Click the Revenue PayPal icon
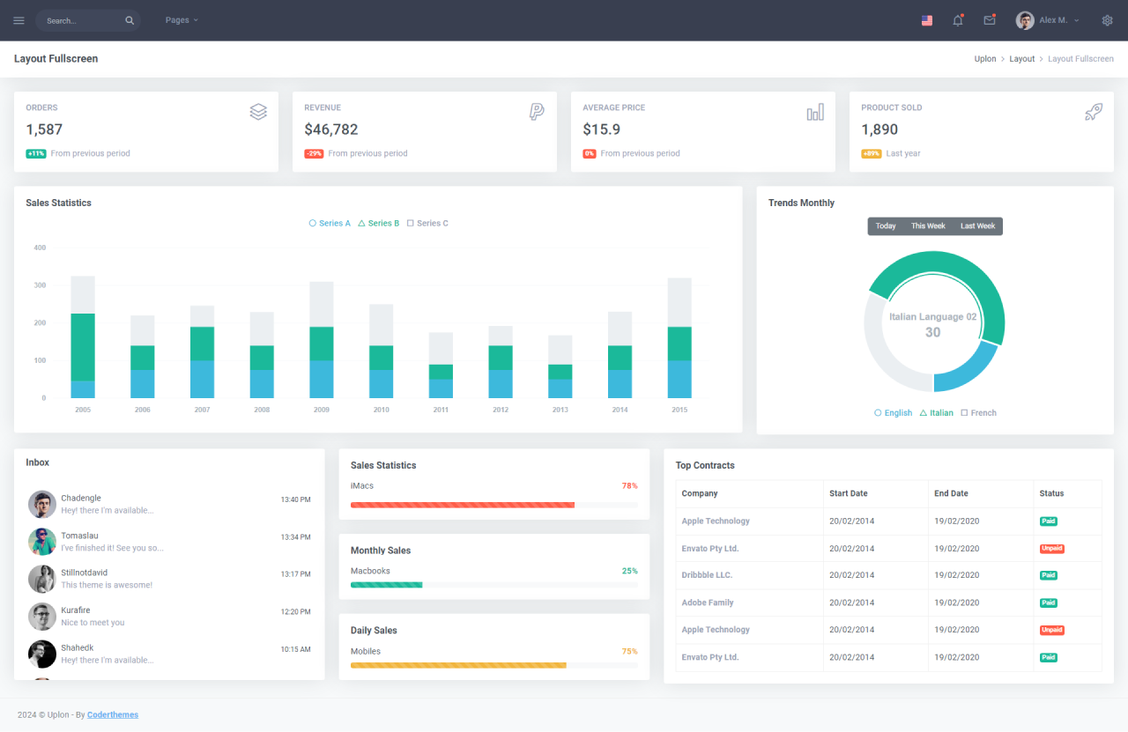The image size is (1128, 732). point(537,112)
